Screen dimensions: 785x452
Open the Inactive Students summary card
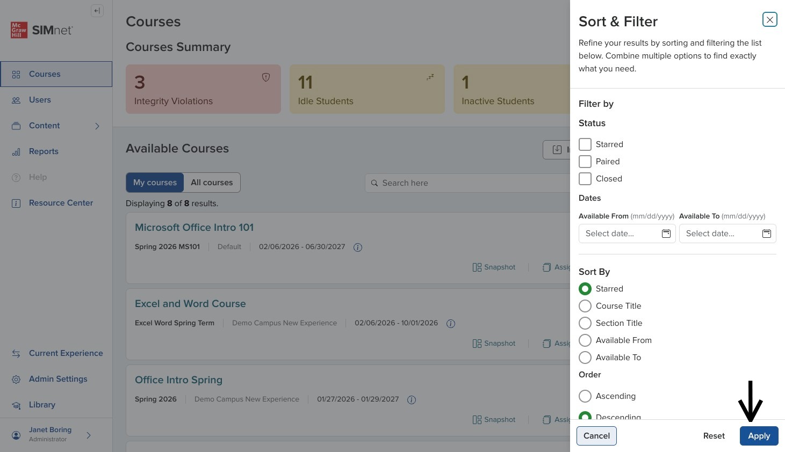[512, 89]
